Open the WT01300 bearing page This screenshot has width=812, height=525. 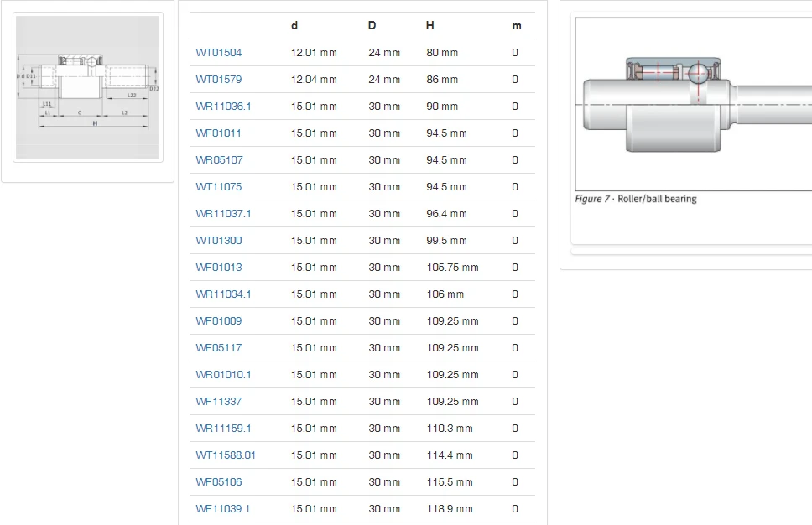pos(218,241)
